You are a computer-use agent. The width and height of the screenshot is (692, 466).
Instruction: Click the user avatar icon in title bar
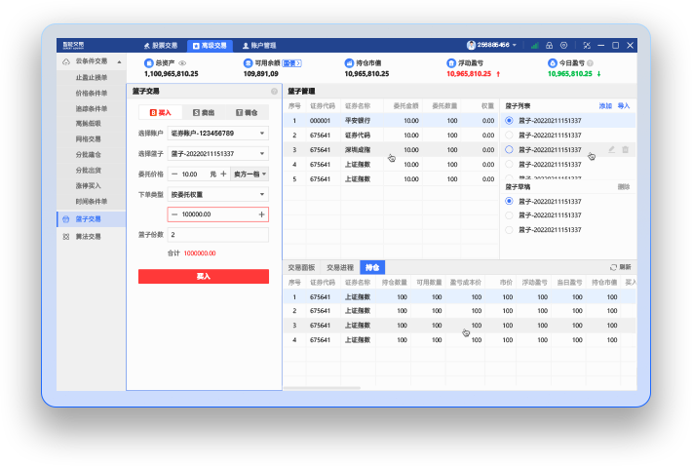[472, 45]
